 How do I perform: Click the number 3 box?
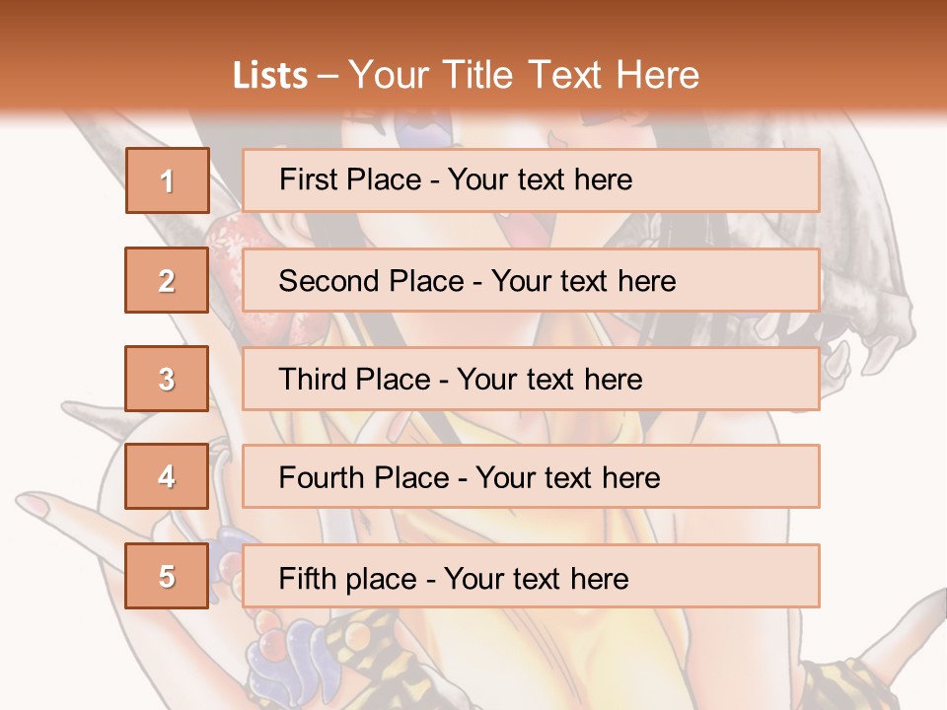(x=167, y=379)
